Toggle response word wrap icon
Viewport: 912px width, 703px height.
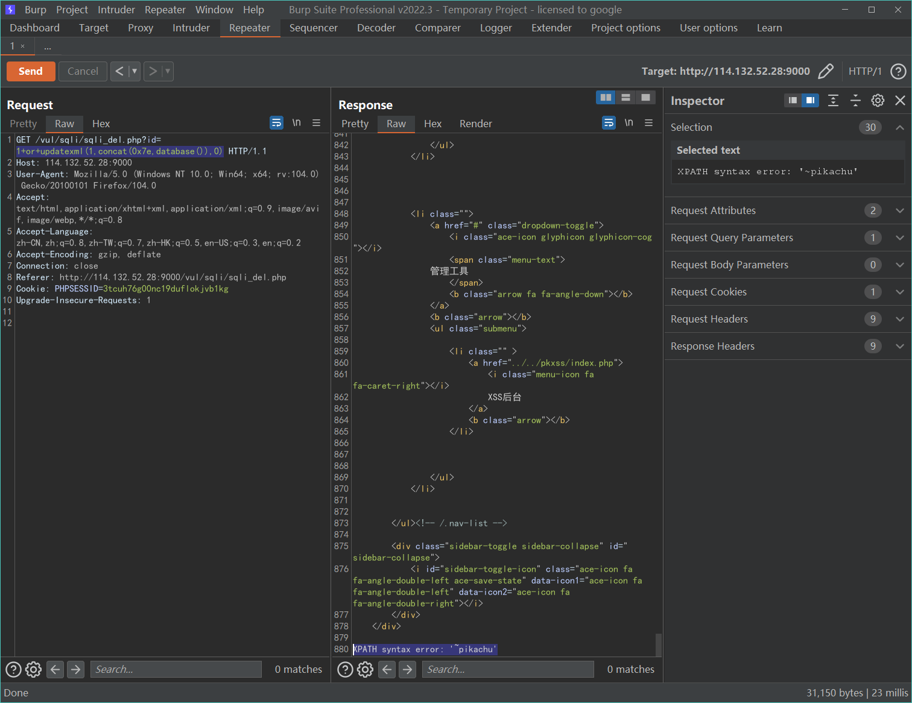tap(609, 123)
